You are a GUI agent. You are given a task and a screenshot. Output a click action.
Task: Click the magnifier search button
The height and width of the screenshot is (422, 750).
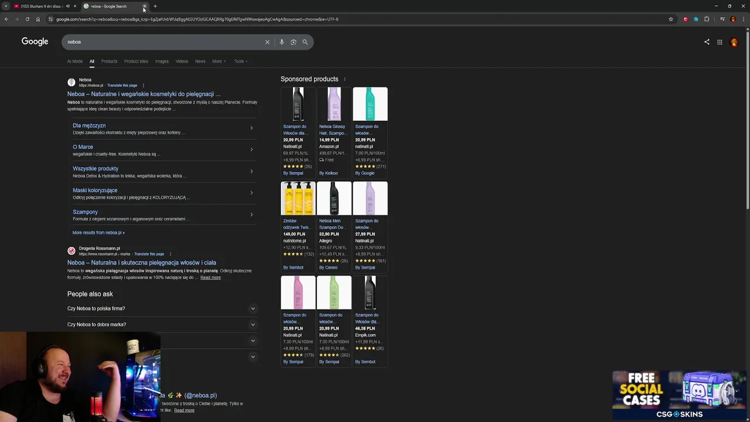point(305,42)
